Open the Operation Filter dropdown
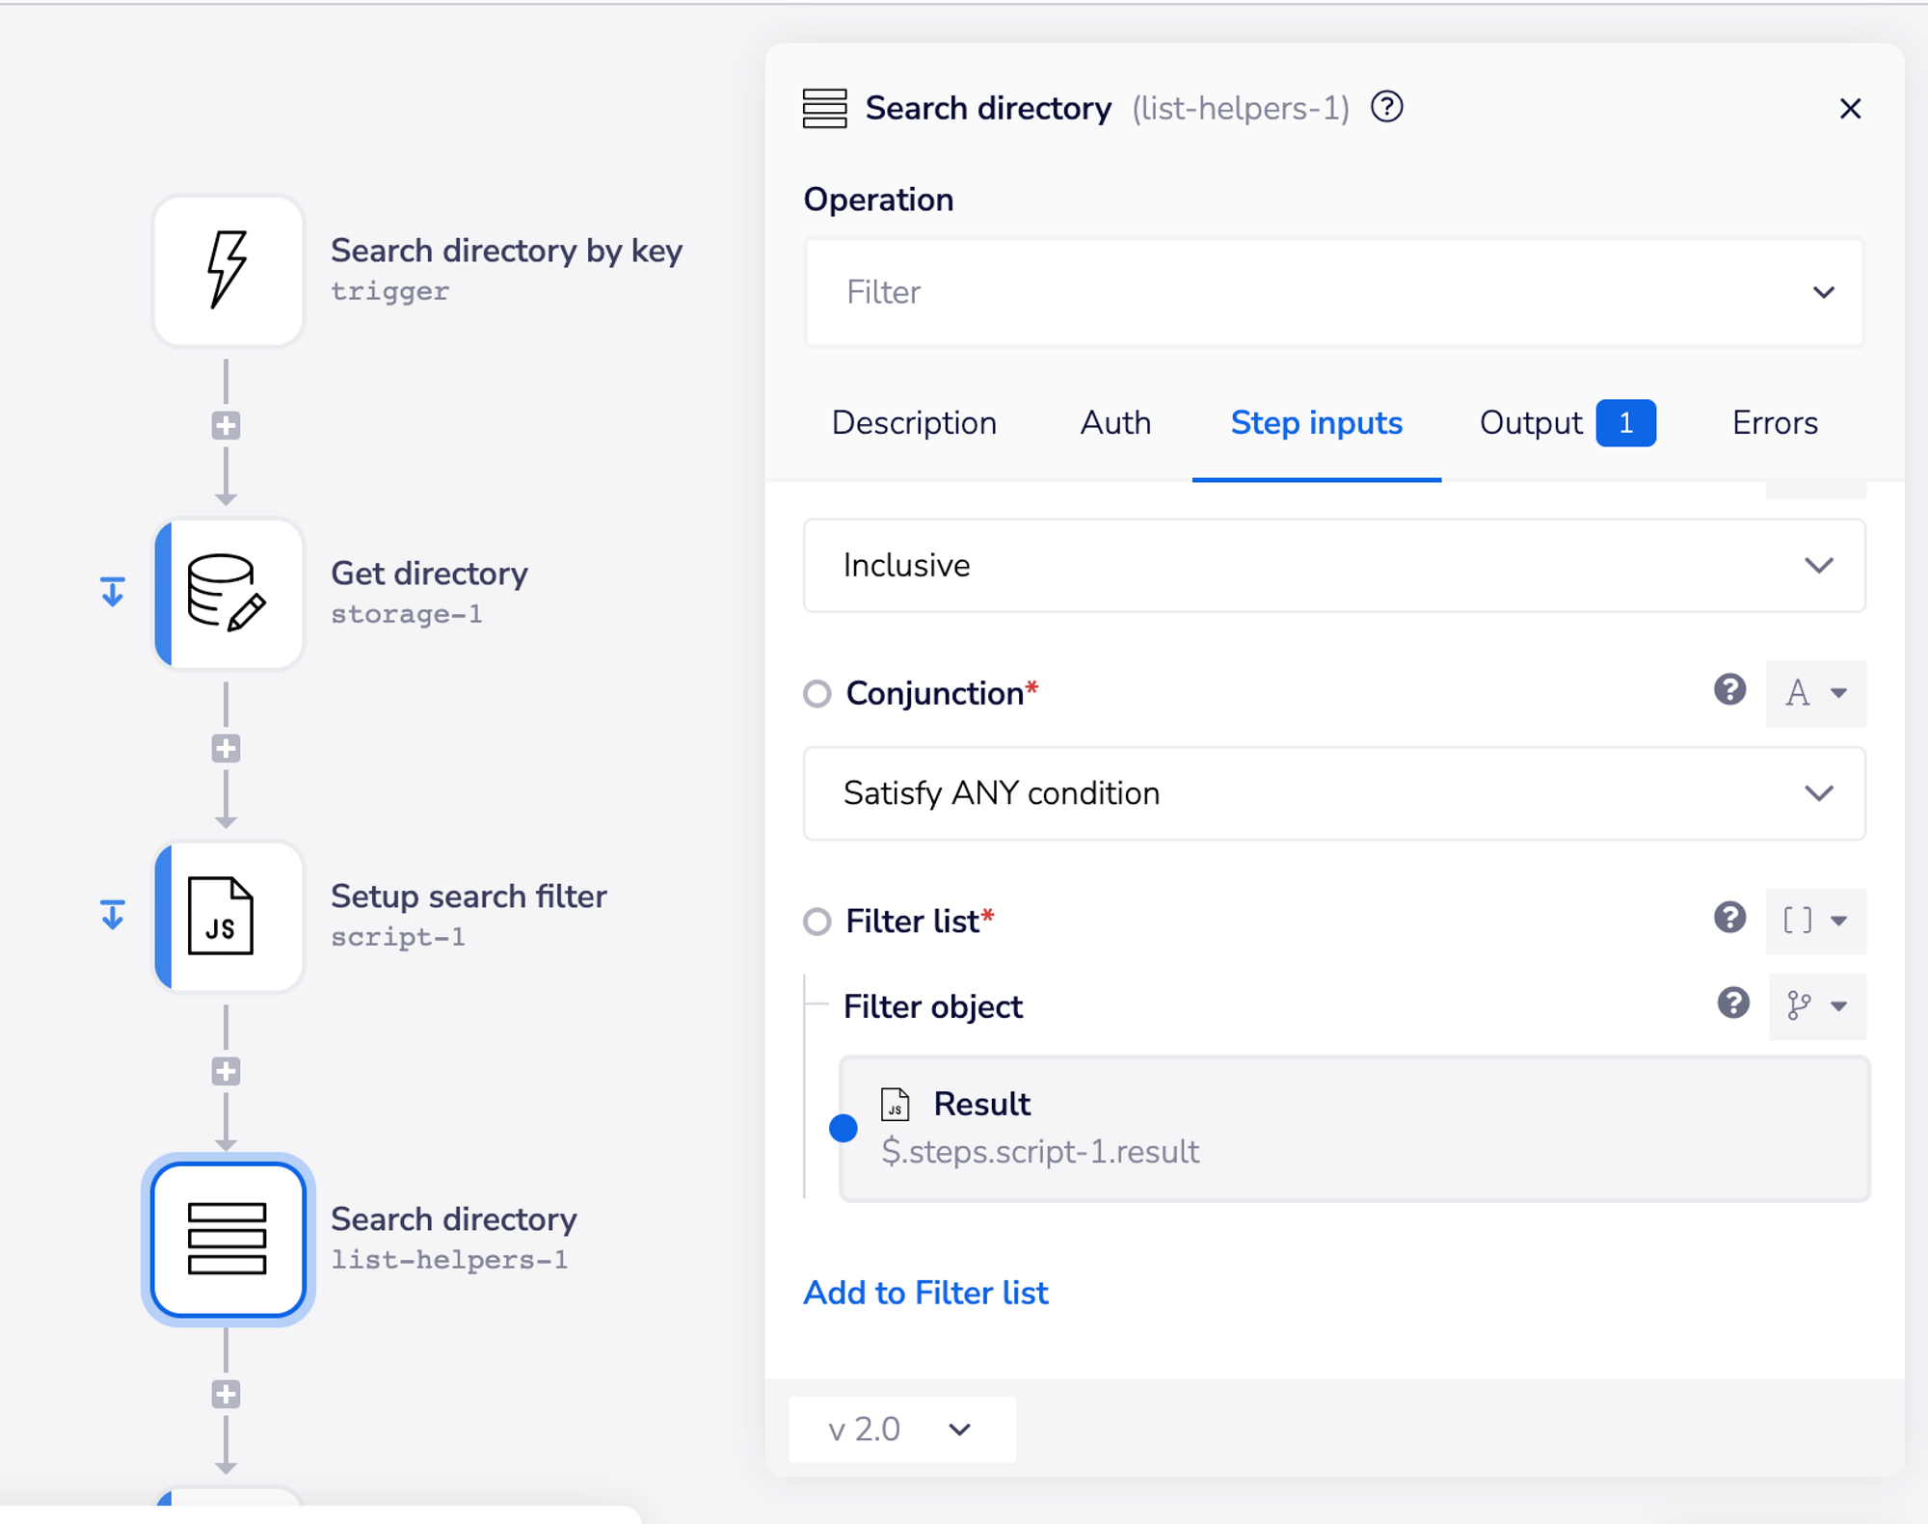The width and height of the screenshot is (1928, 1524). tap(1334, 292)
